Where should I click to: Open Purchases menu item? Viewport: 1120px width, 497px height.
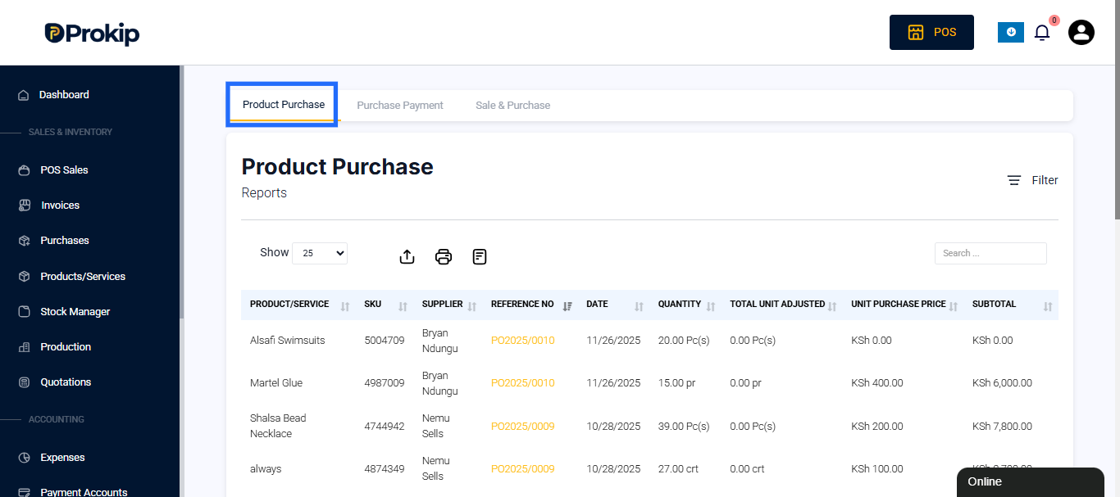pyautogui.click(x=65, y=241)
